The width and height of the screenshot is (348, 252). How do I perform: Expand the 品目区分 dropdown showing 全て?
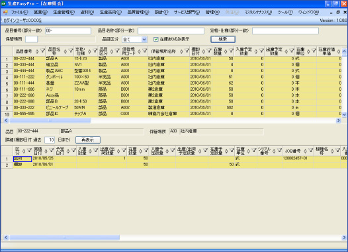point(144,40)
